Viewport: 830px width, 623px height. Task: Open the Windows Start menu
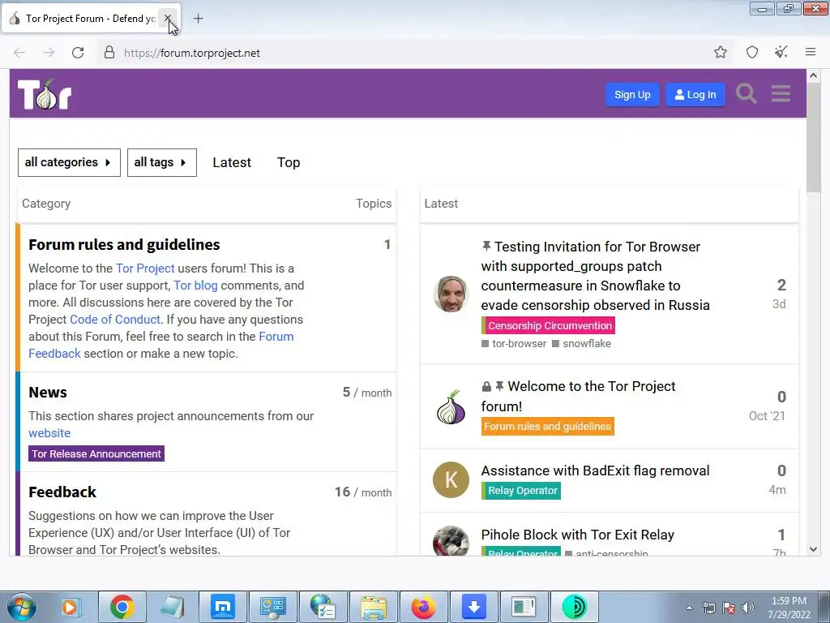(21, 607)
